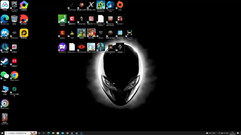Open the Comedy Night shortcut
The width and height of the screenshot is (241, 135).
(81, 20)
